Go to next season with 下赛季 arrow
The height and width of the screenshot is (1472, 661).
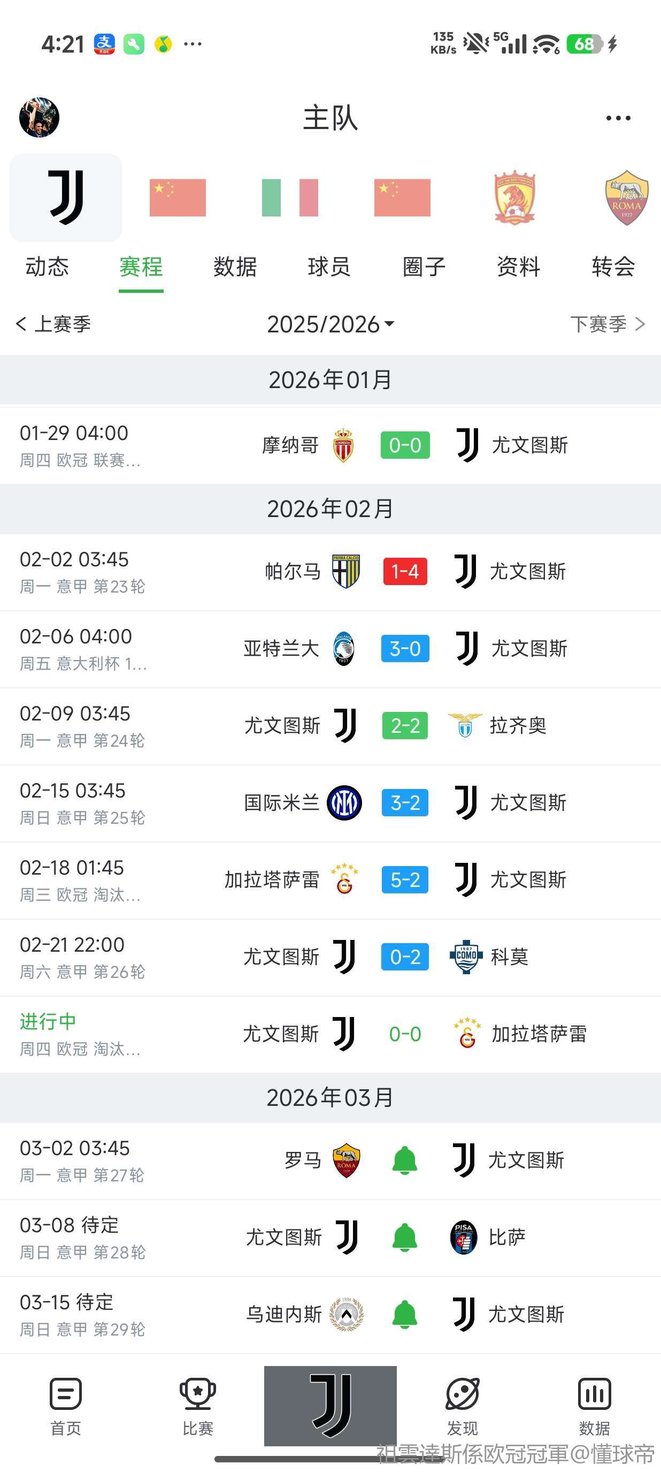pyautogui.click(x=608, y=324)
